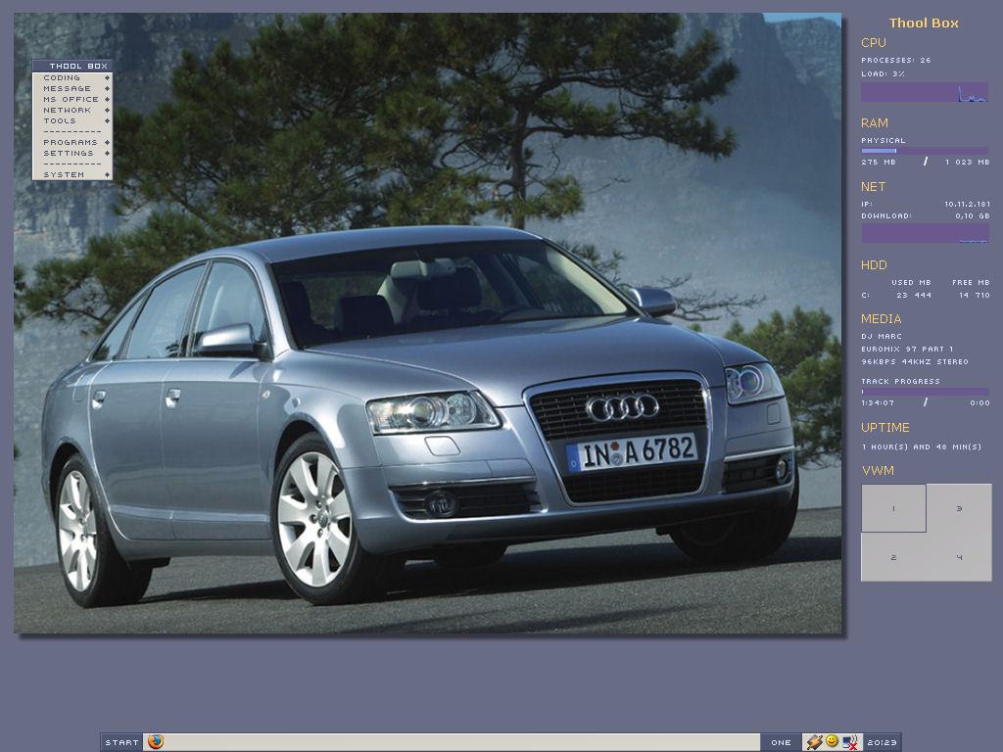Click the RAM section heading
This screenshot has width=1003, height=752.
[x=875, y=122]
